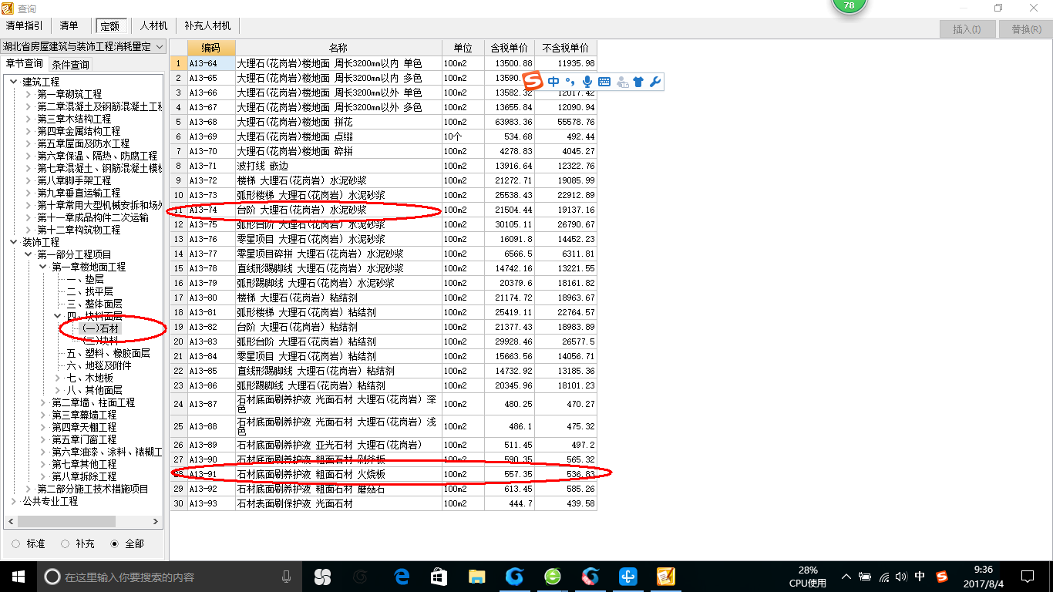Open the Windows Start menu
Screen dimensions: 1053x592
click(18, 576)
